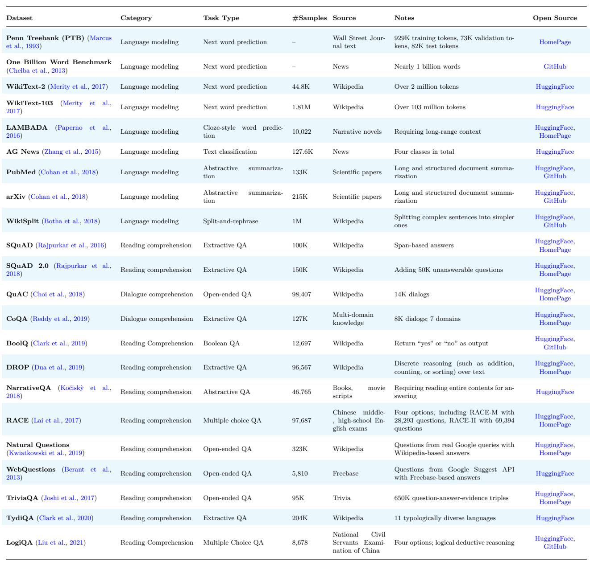Click the Cohan et al. citation beside PubMed
This screenshot has width=590, height=562.
coord(68,172)
